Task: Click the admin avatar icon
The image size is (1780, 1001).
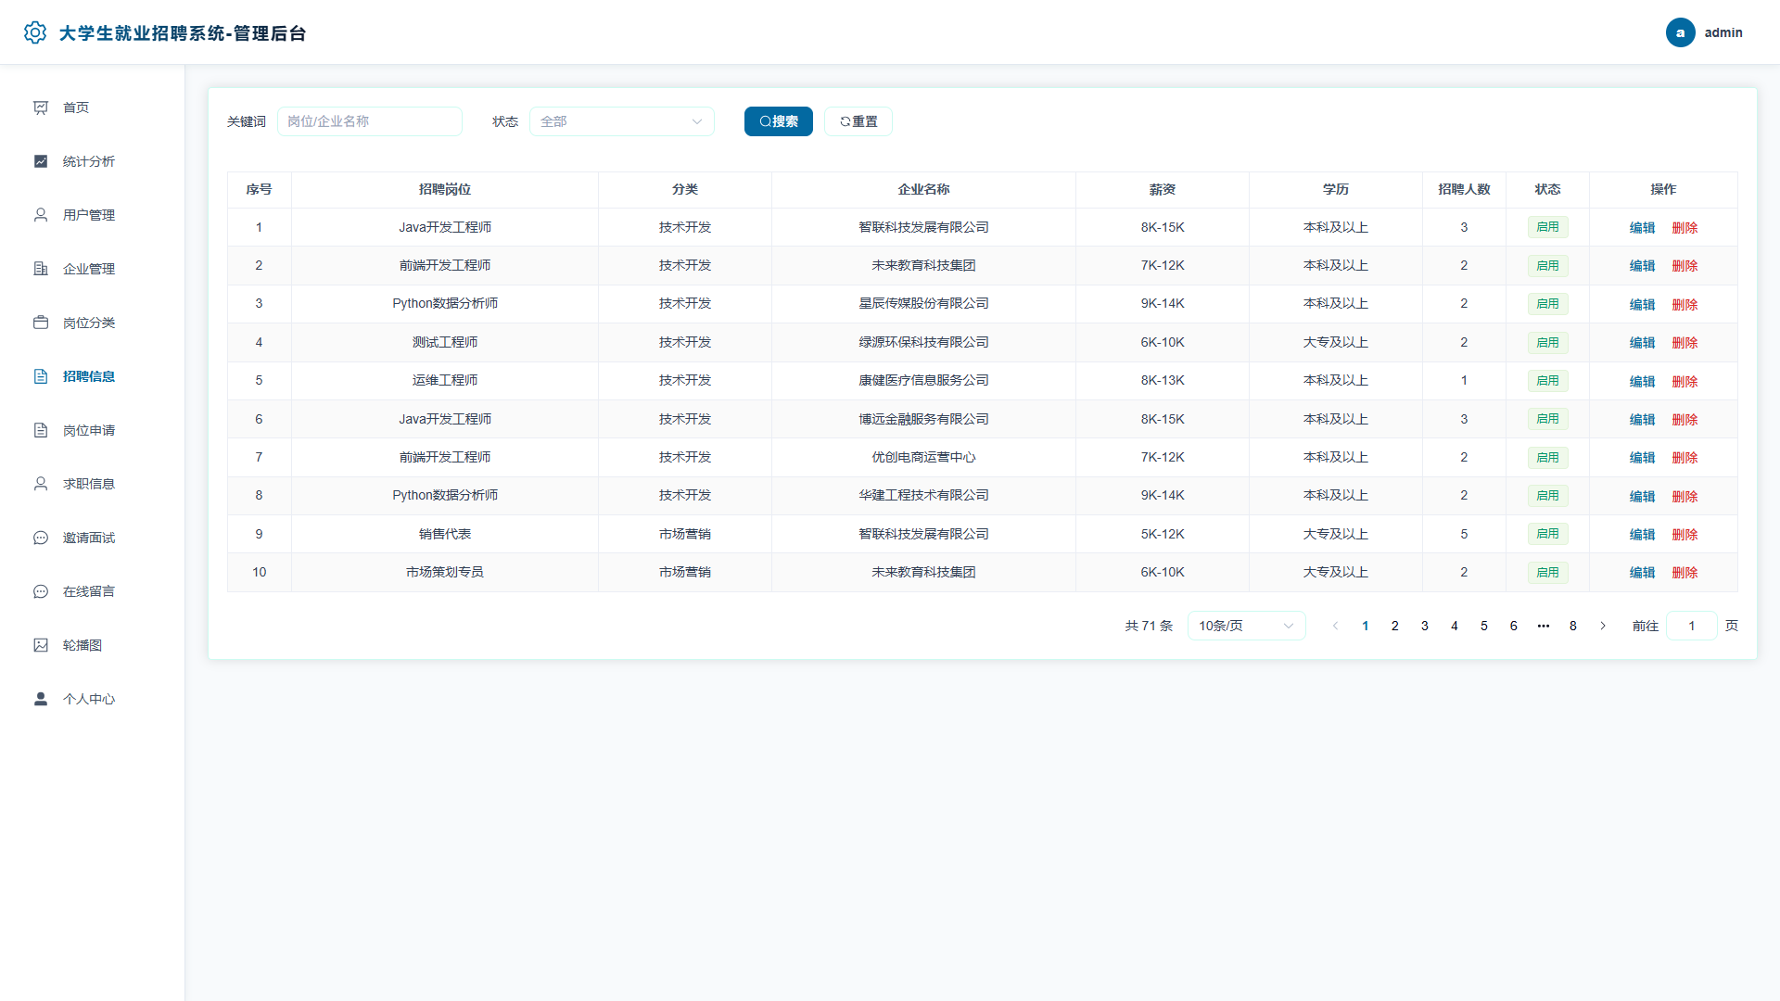Action: (x=1680, y=32)
